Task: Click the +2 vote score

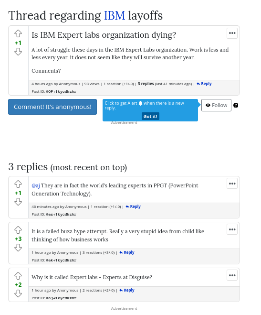Action: 18,285
